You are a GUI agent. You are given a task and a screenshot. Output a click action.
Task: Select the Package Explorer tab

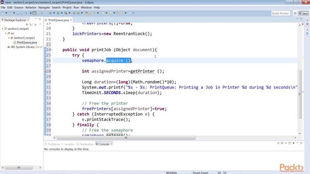pyautogui.click(x=15, y=20)
